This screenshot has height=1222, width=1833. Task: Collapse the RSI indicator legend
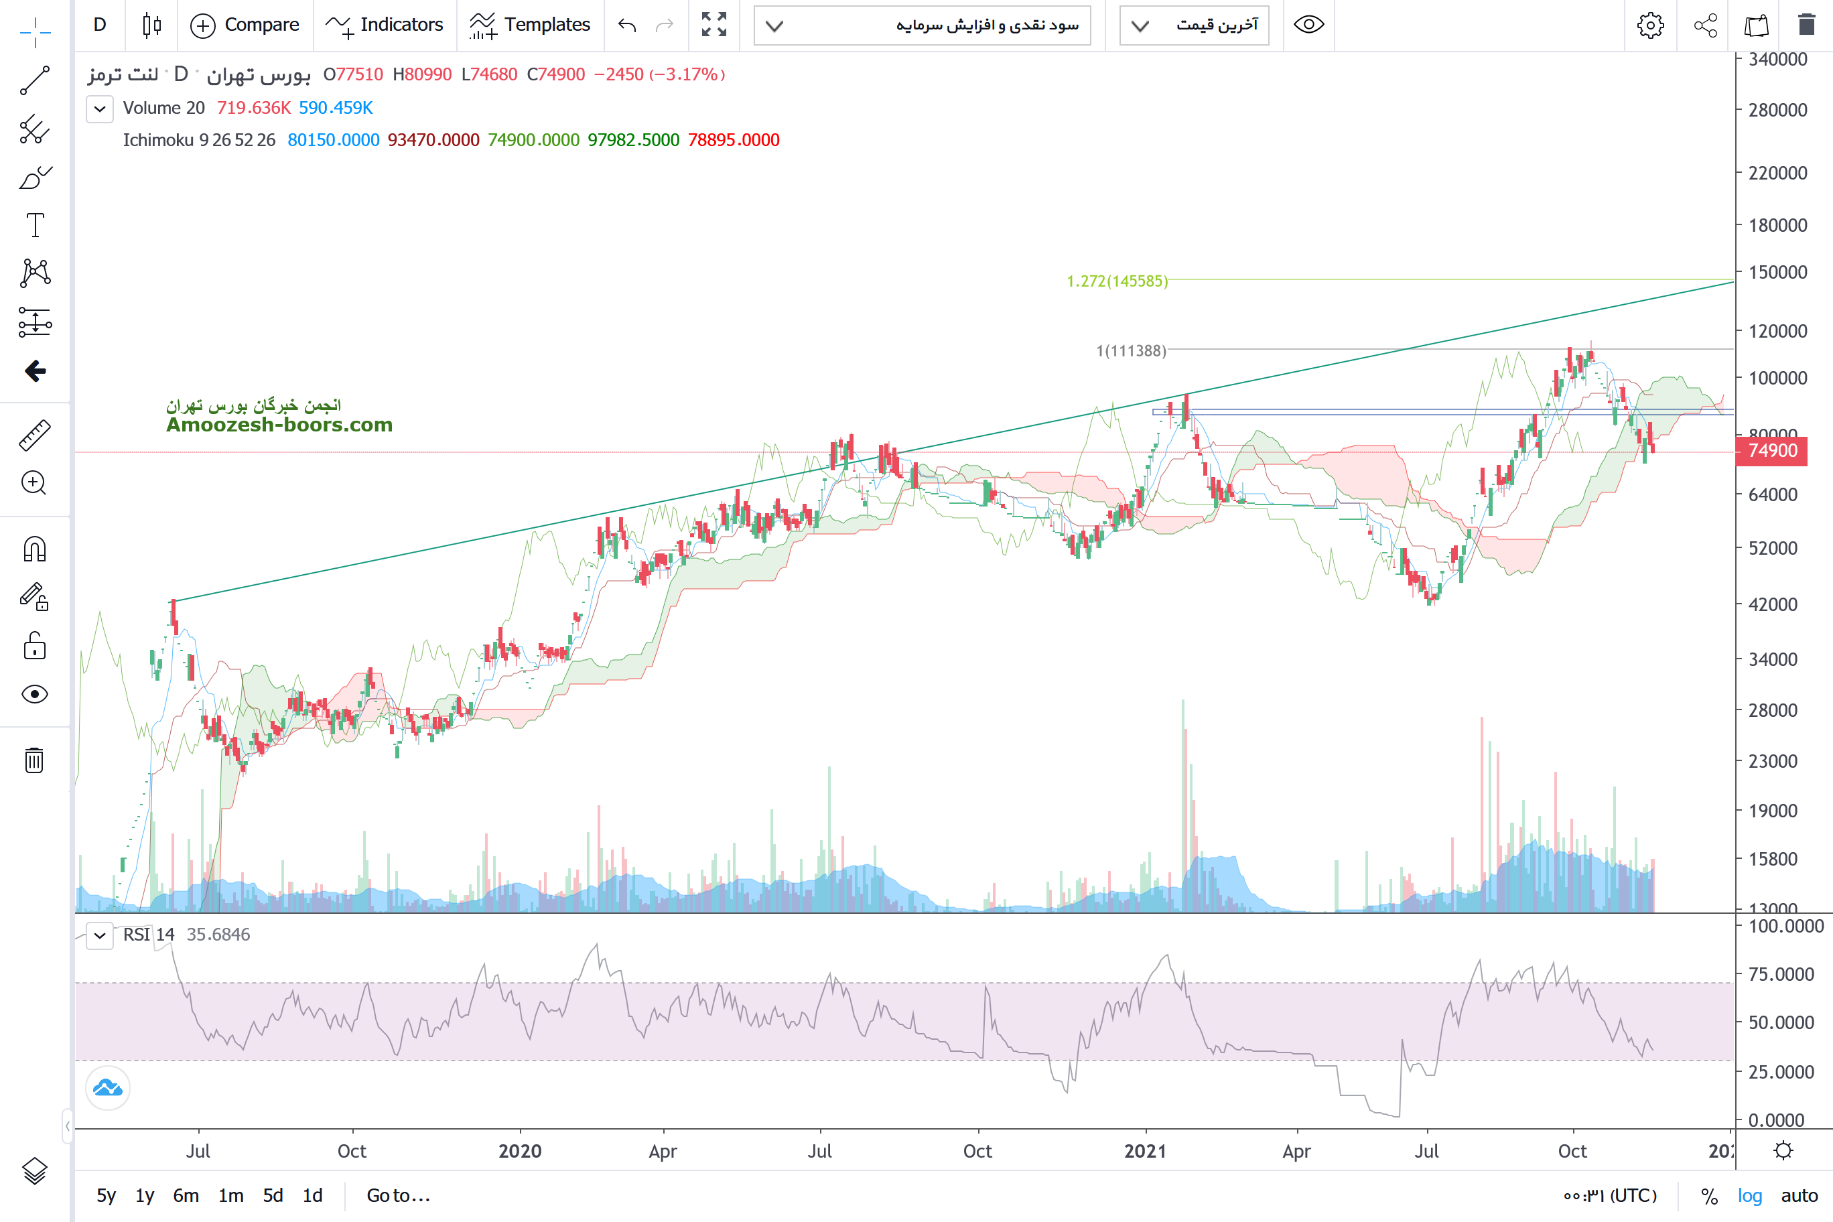point(100,935)
